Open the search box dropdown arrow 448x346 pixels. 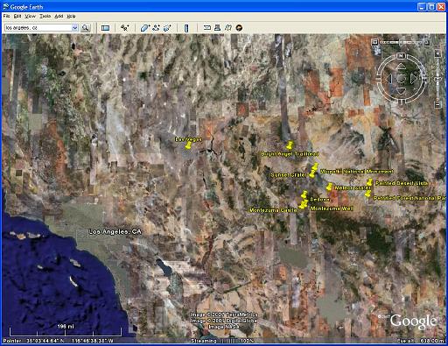click(x=75, y=28)
